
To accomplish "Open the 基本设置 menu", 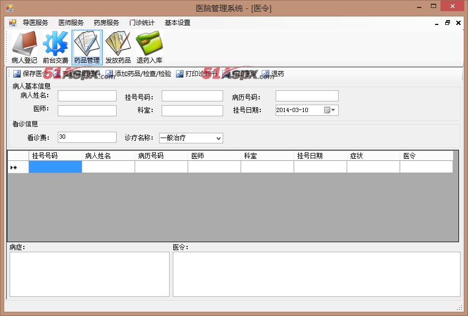I will (178, 23).
